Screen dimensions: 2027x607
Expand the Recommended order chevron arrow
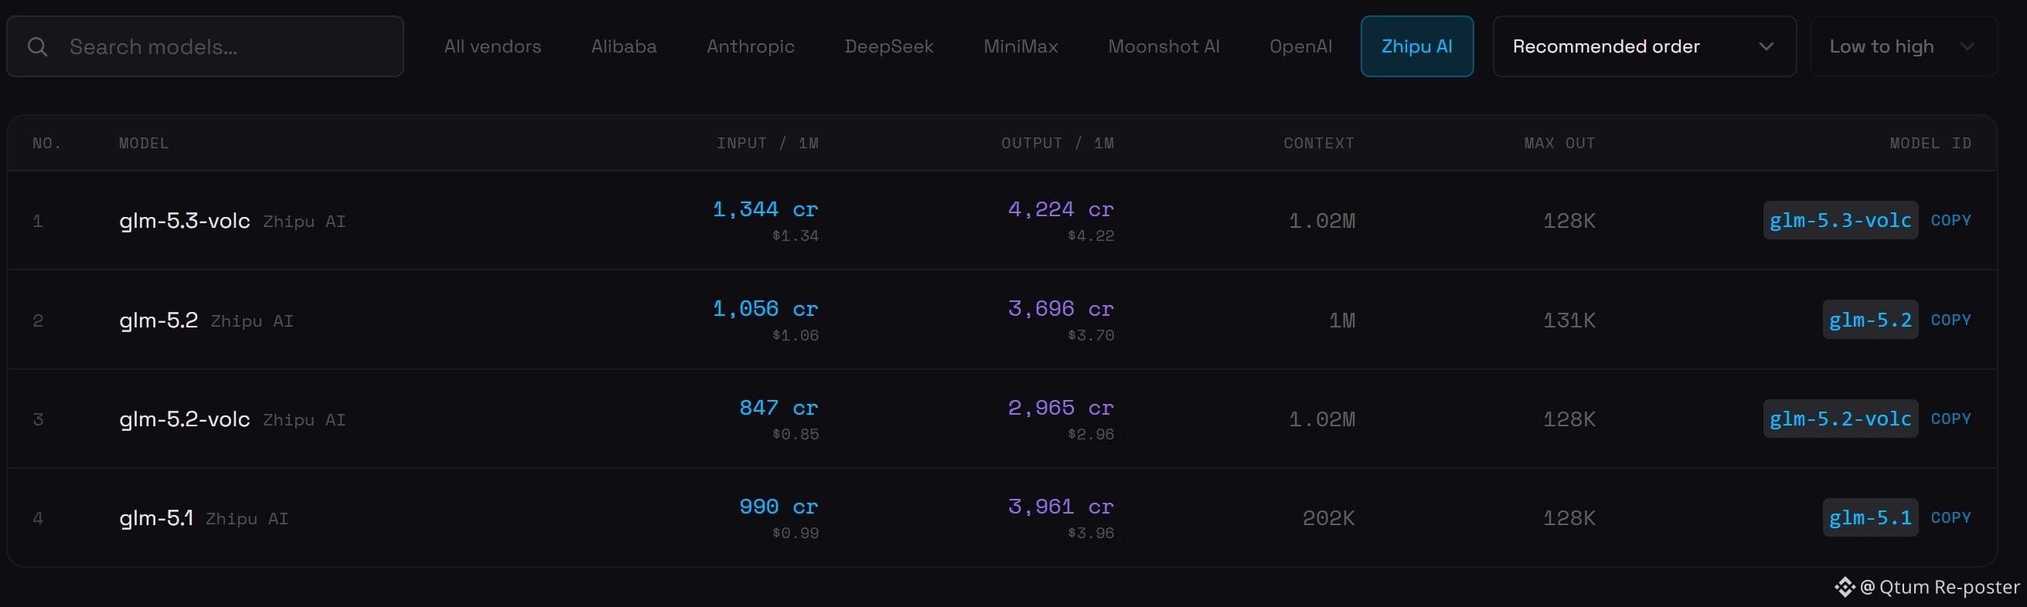pos(1766,46)
